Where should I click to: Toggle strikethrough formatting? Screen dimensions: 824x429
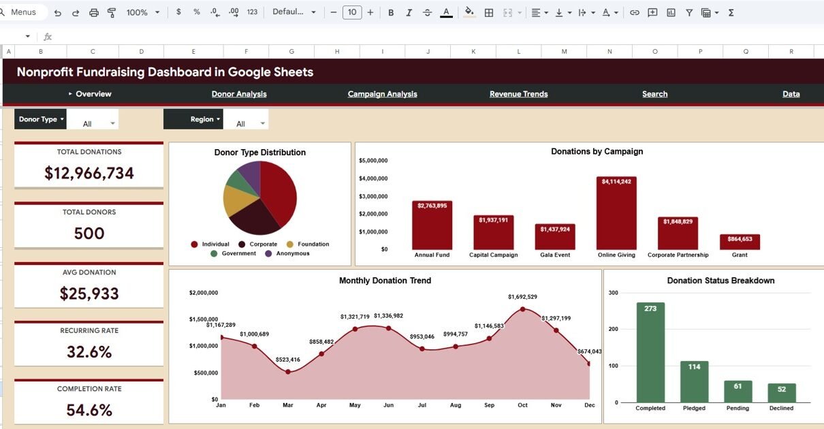pos(427,13)
